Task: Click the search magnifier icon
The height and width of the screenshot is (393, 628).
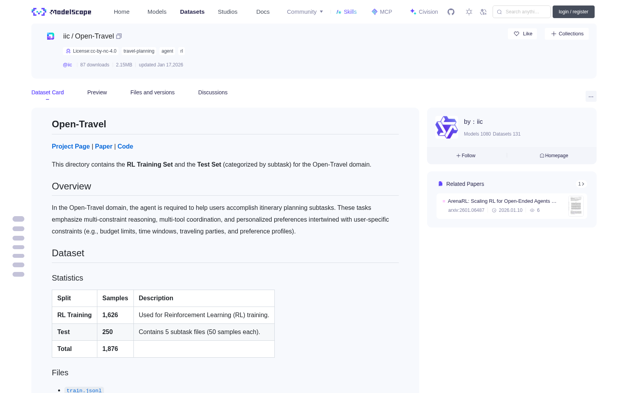Action: [499, 12]
